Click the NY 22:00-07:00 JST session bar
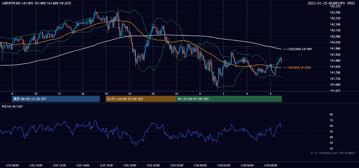The image size is (359, 168). pos(229,99)
